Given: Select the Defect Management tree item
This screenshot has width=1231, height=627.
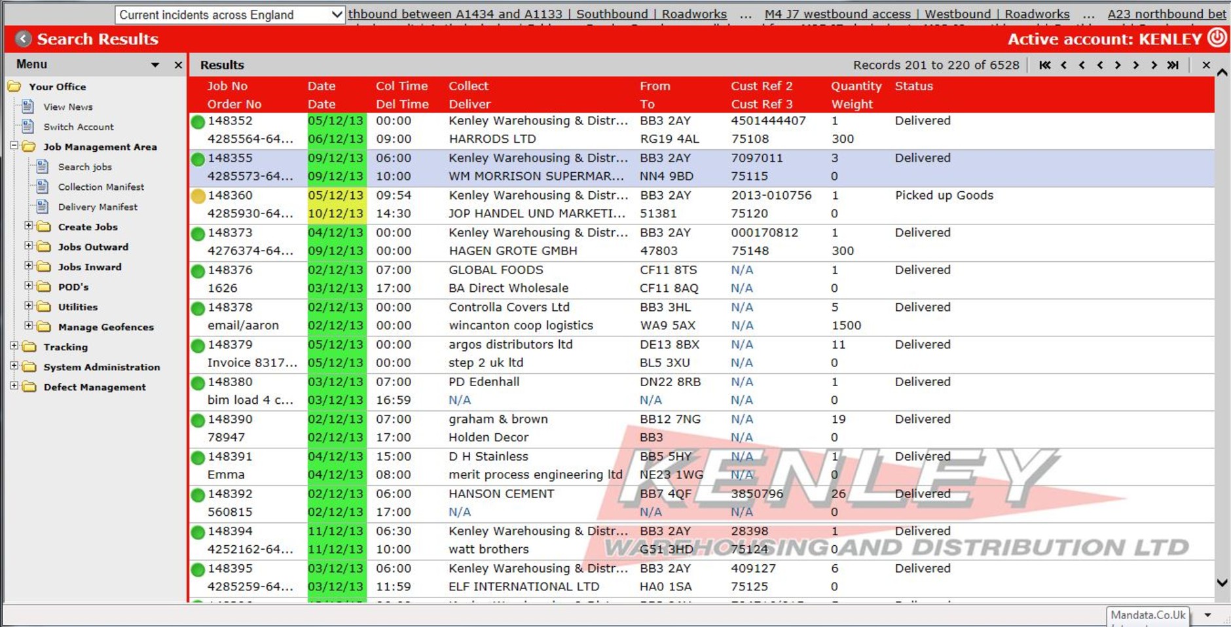Looking at the screenshot, I should (x=95, y=387).
